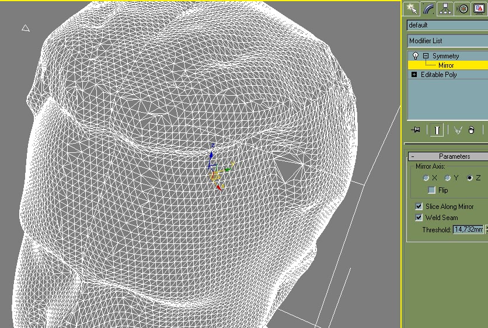Screen dimensions: 488x328
Task: Select the Z mirror axis
Action: coord(470,178)
